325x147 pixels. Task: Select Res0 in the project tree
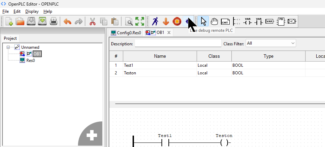click(31, 60)
